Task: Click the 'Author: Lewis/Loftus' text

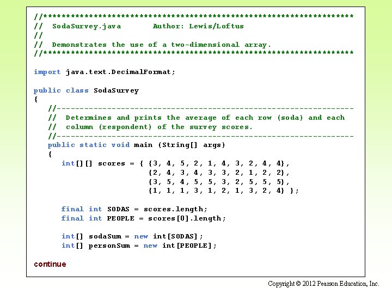Action: click(x=198, y=26)
